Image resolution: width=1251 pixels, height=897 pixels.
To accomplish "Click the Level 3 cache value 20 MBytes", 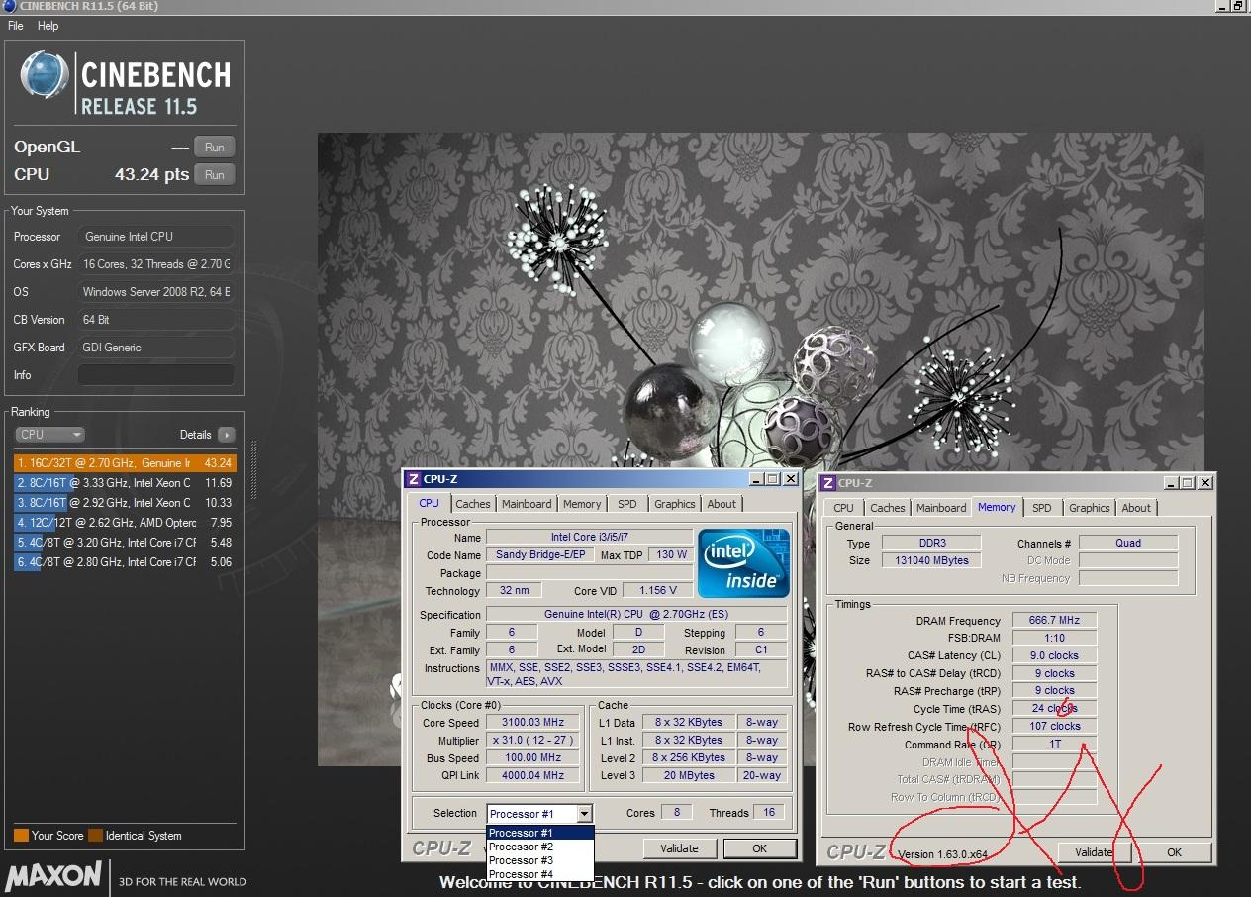I will (x=689, y=775).
